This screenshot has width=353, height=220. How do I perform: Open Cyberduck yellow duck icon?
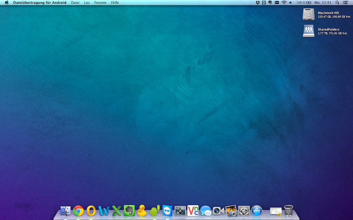click(142, 210)
